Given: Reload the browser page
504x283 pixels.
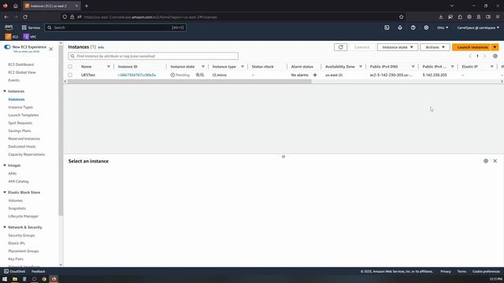Looking at the screenshot, I should pos(25,17).
